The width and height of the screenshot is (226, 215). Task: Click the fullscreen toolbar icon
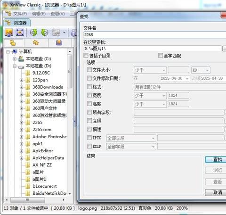coord(20,33)
